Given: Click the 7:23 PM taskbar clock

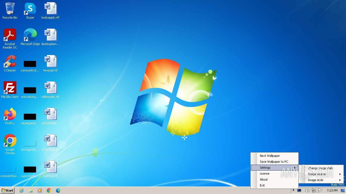Looking at the screenshot, I should click(x=332, y=190).
